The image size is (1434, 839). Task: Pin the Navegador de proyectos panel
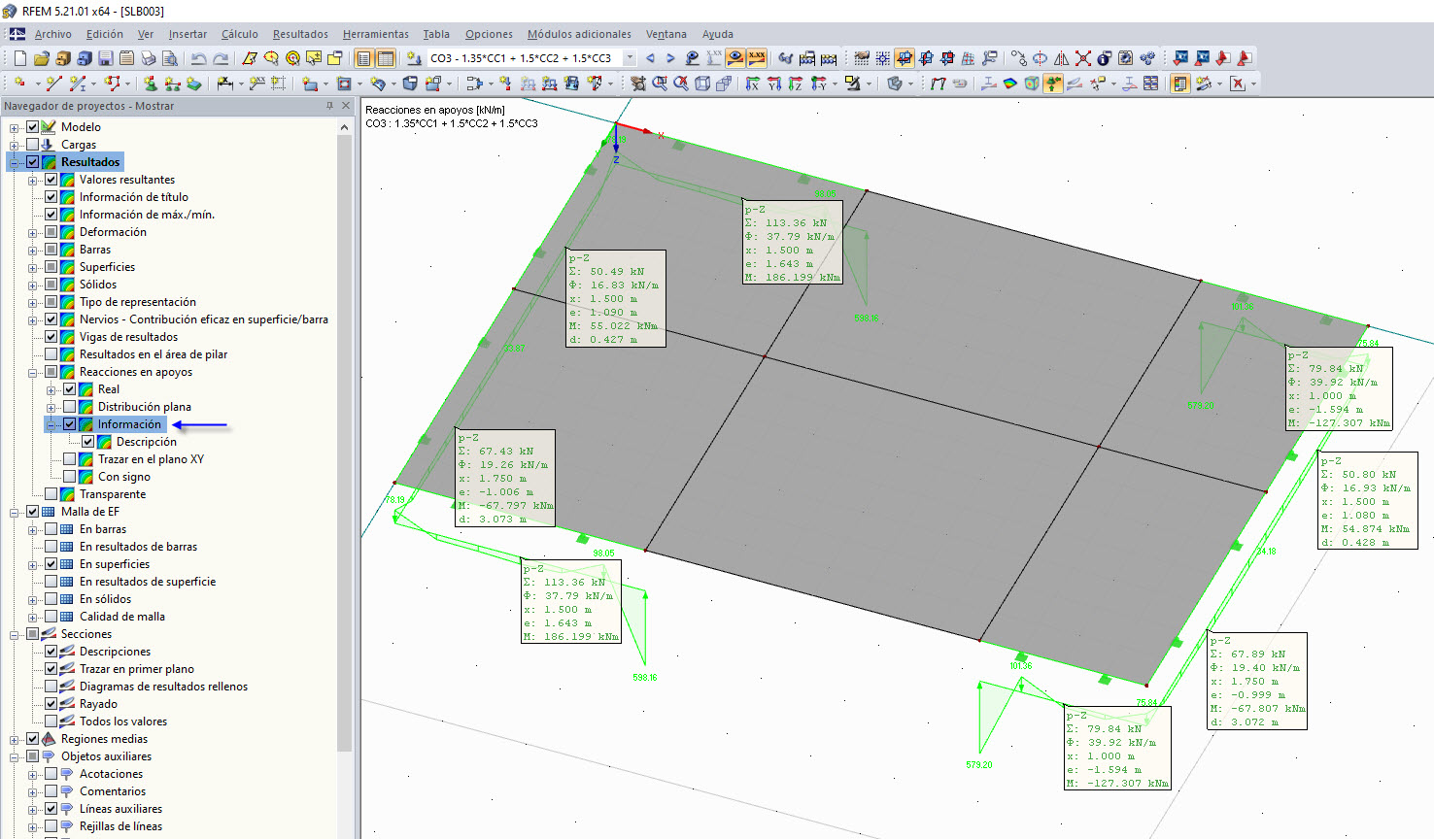point(329,106)
